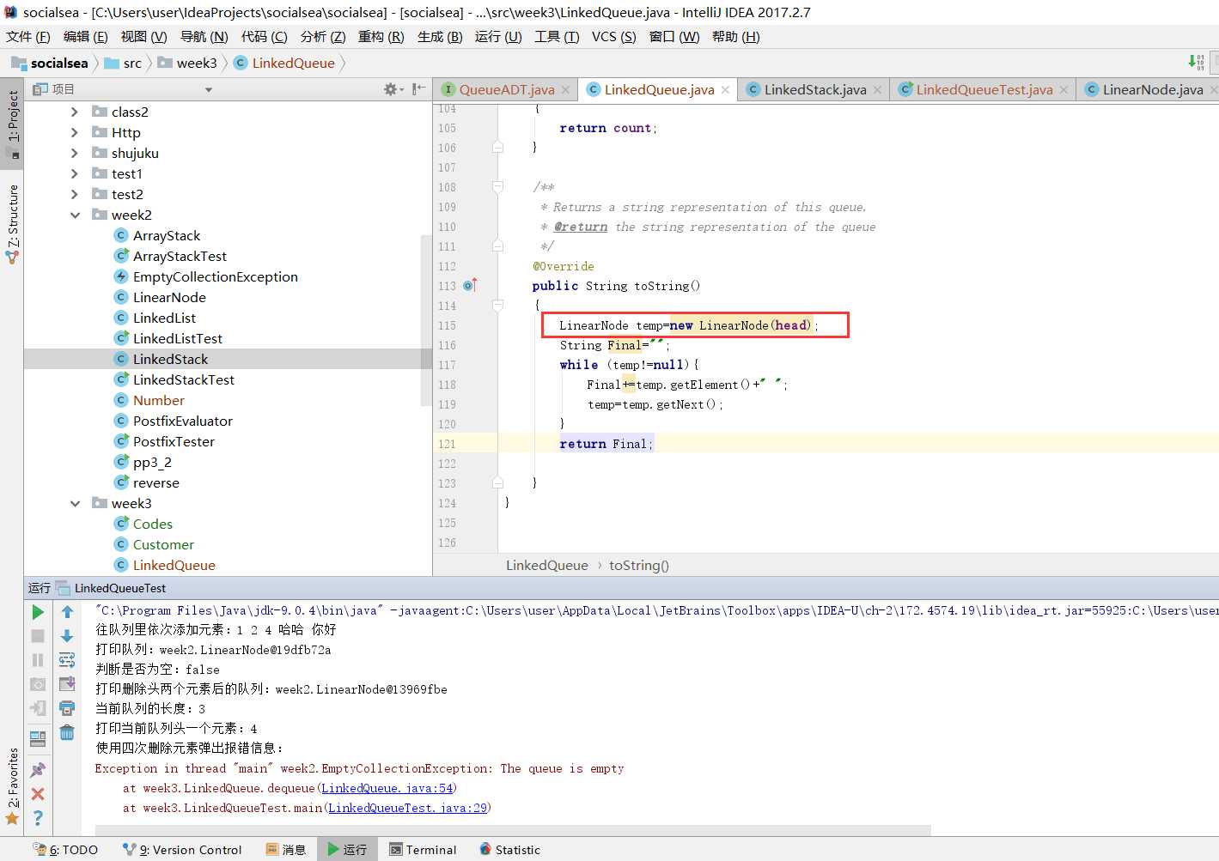Viewport: 1219px width, 861px height.
Task: Click the exit icon in run toolbar
Action: [38, 708]
